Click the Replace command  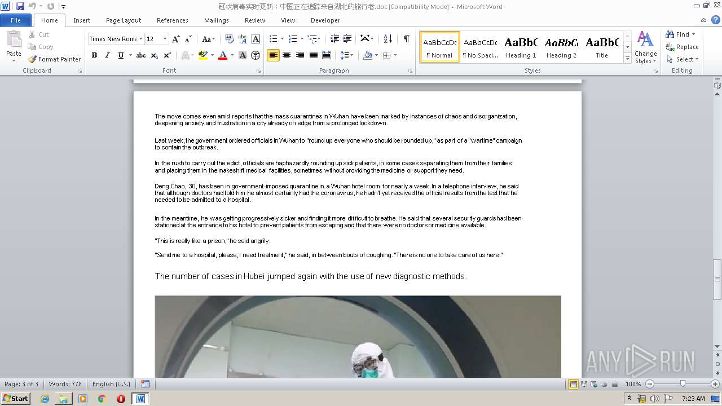point(682,47)
